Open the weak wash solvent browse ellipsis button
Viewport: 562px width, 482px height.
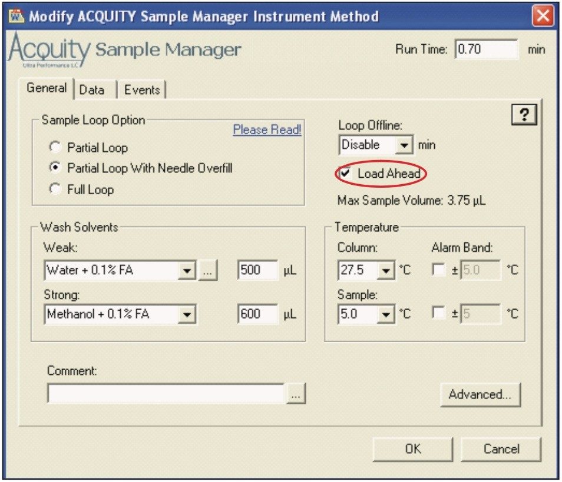207,270
